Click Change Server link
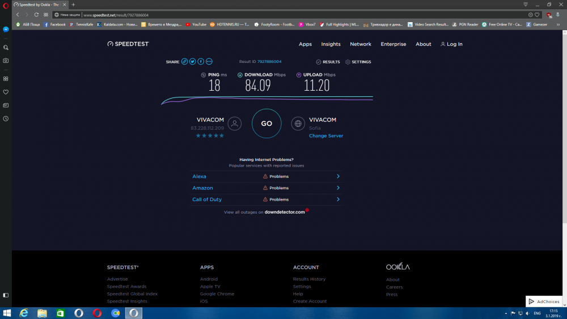567x319 pixels. coord(326,136)
